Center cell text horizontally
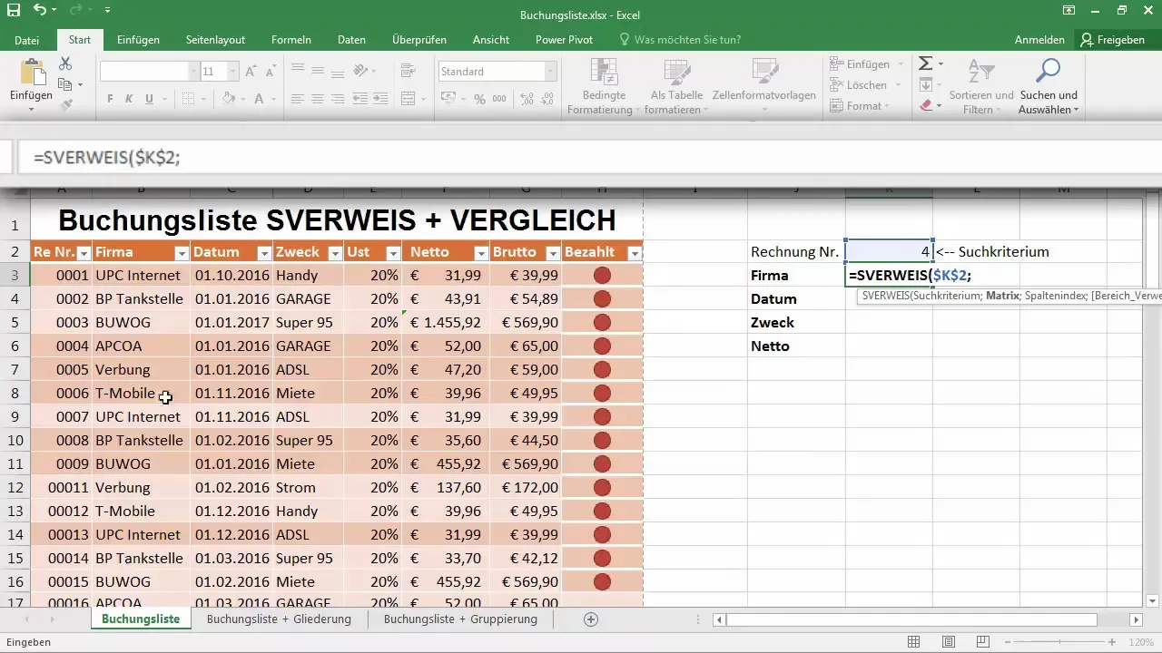 [x=318, y=99]
